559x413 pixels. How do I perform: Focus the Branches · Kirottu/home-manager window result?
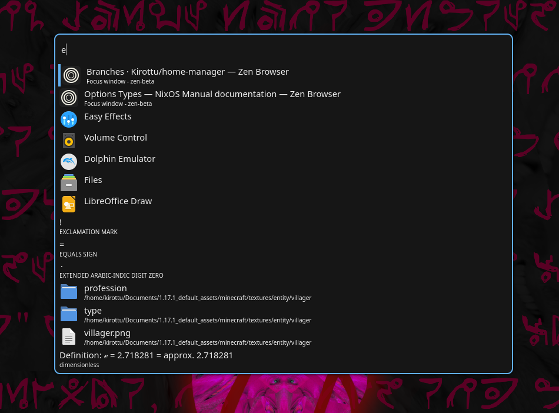(284, 75)
